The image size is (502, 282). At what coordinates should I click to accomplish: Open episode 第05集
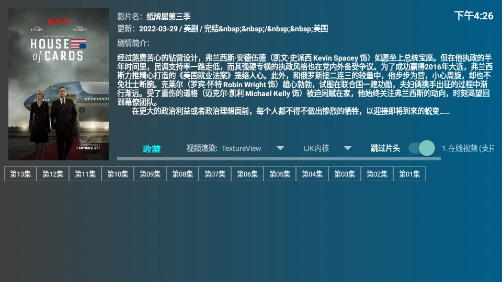click(x=280, y=174)
